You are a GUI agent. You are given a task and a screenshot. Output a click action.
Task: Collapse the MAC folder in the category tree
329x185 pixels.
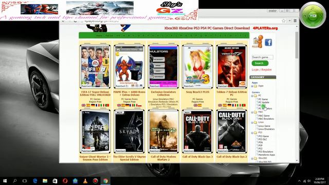252,112
